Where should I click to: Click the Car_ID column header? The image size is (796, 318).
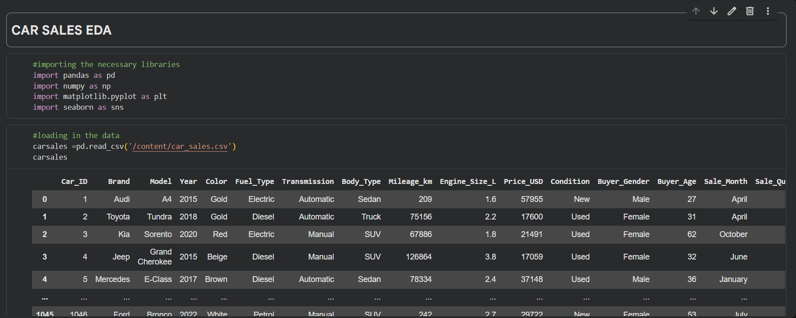[x=74, y=181]
